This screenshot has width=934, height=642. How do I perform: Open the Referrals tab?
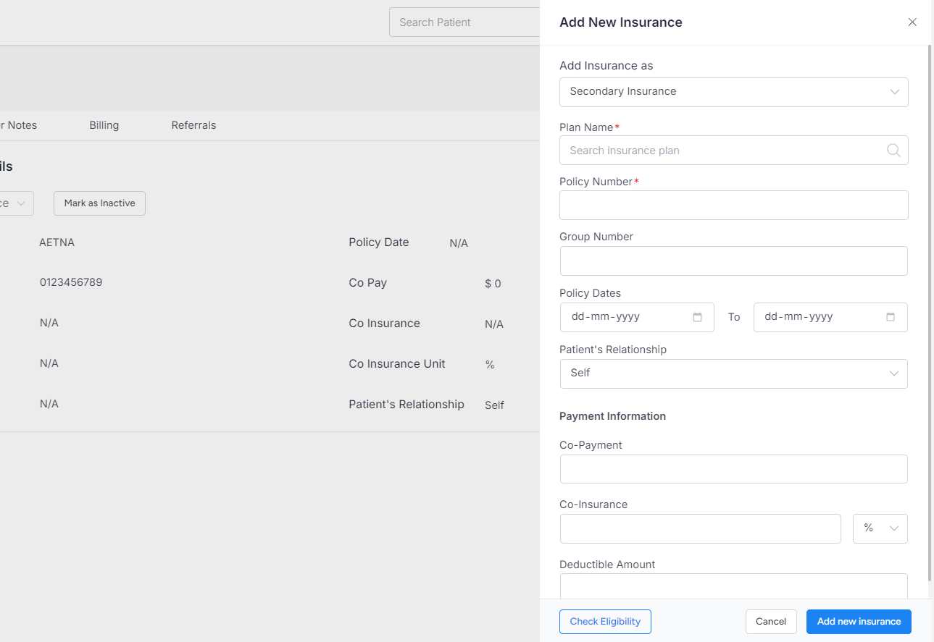[193, 125]
